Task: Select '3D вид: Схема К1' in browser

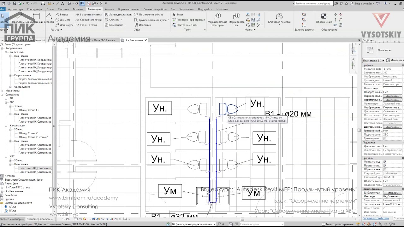Action: (28, 133)
